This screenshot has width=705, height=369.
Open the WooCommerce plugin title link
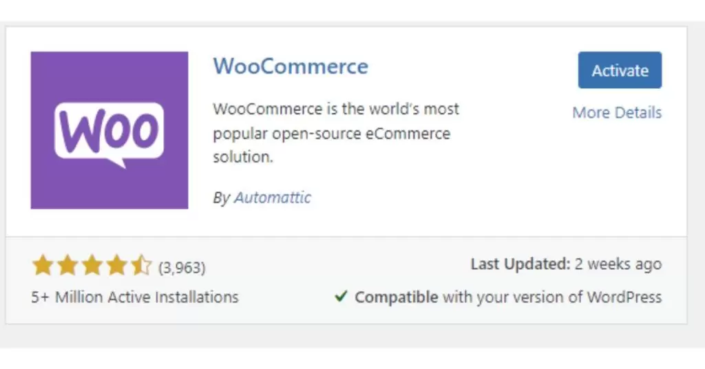coord(291,66)
